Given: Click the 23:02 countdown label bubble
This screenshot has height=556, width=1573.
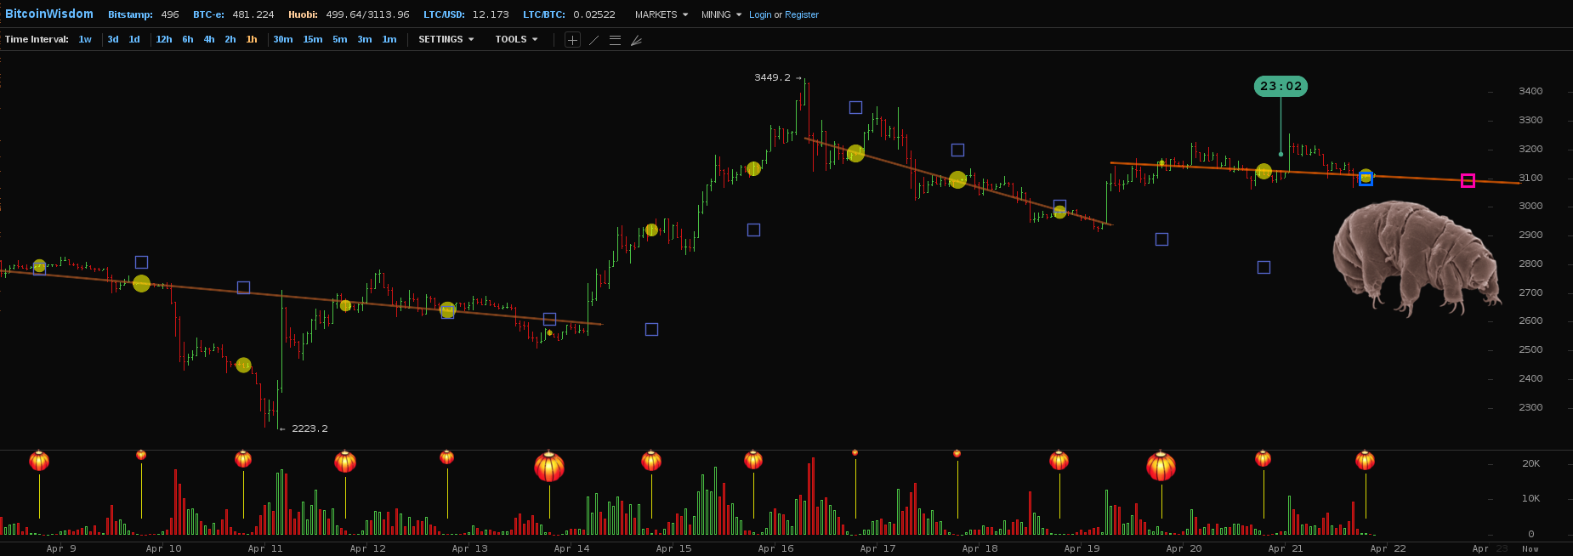Looking at the screenshot, I should tap(1281, 86).
